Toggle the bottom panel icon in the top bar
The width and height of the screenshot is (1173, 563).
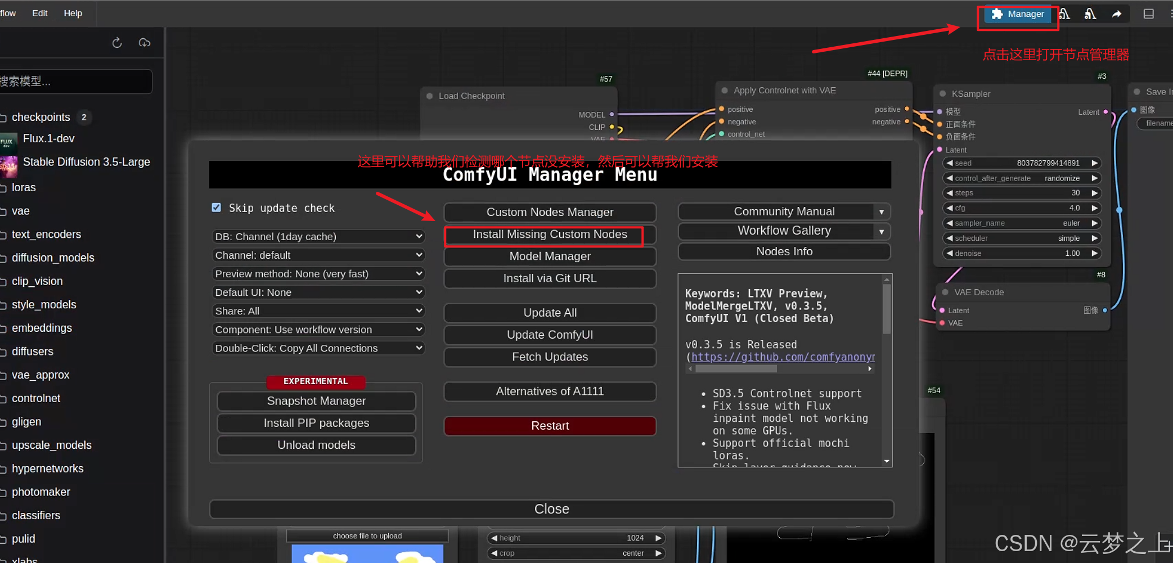point(1149,14)
